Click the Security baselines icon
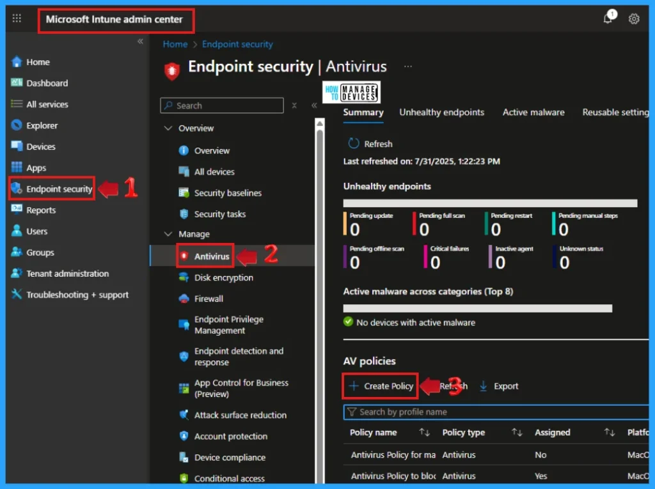 tap(184, 192)
